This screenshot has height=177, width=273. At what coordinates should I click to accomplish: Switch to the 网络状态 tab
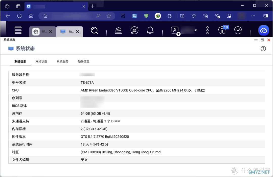tap(41, 61)
